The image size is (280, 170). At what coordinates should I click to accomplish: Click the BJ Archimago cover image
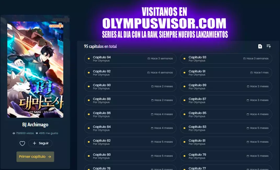tap(35, 70)
